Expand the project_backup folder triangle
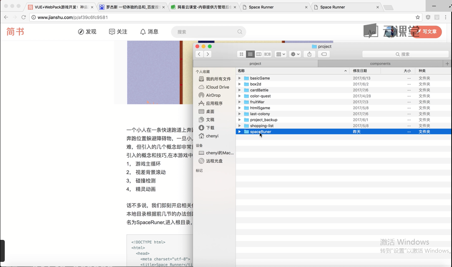 pyautogui.click(x=239, y=120)
